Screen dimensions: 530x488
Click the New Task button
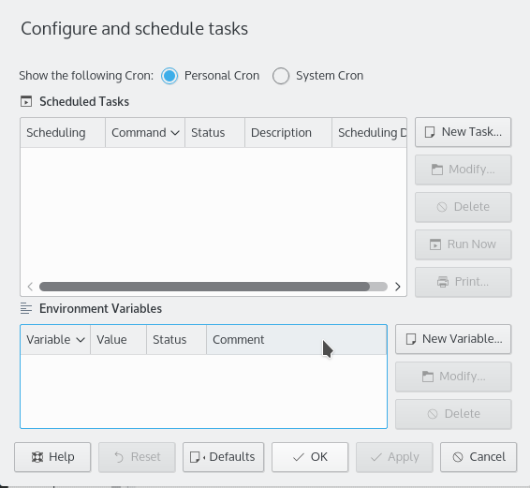pyautogui.click(x=464, y=132)
